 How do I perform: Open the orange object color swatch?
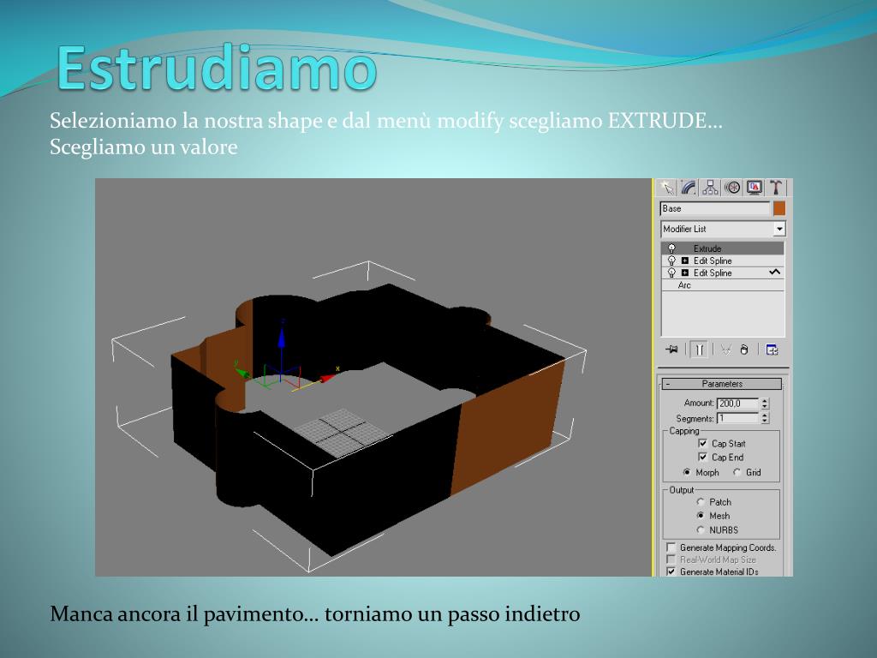[779, 209]
